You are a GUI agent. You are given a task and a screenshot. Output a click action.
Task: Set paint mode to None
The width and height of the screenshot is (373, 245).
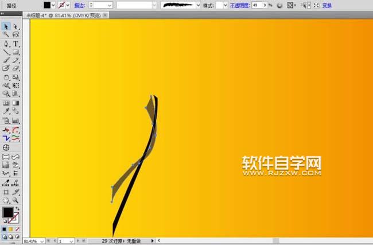tap(17, 230)
